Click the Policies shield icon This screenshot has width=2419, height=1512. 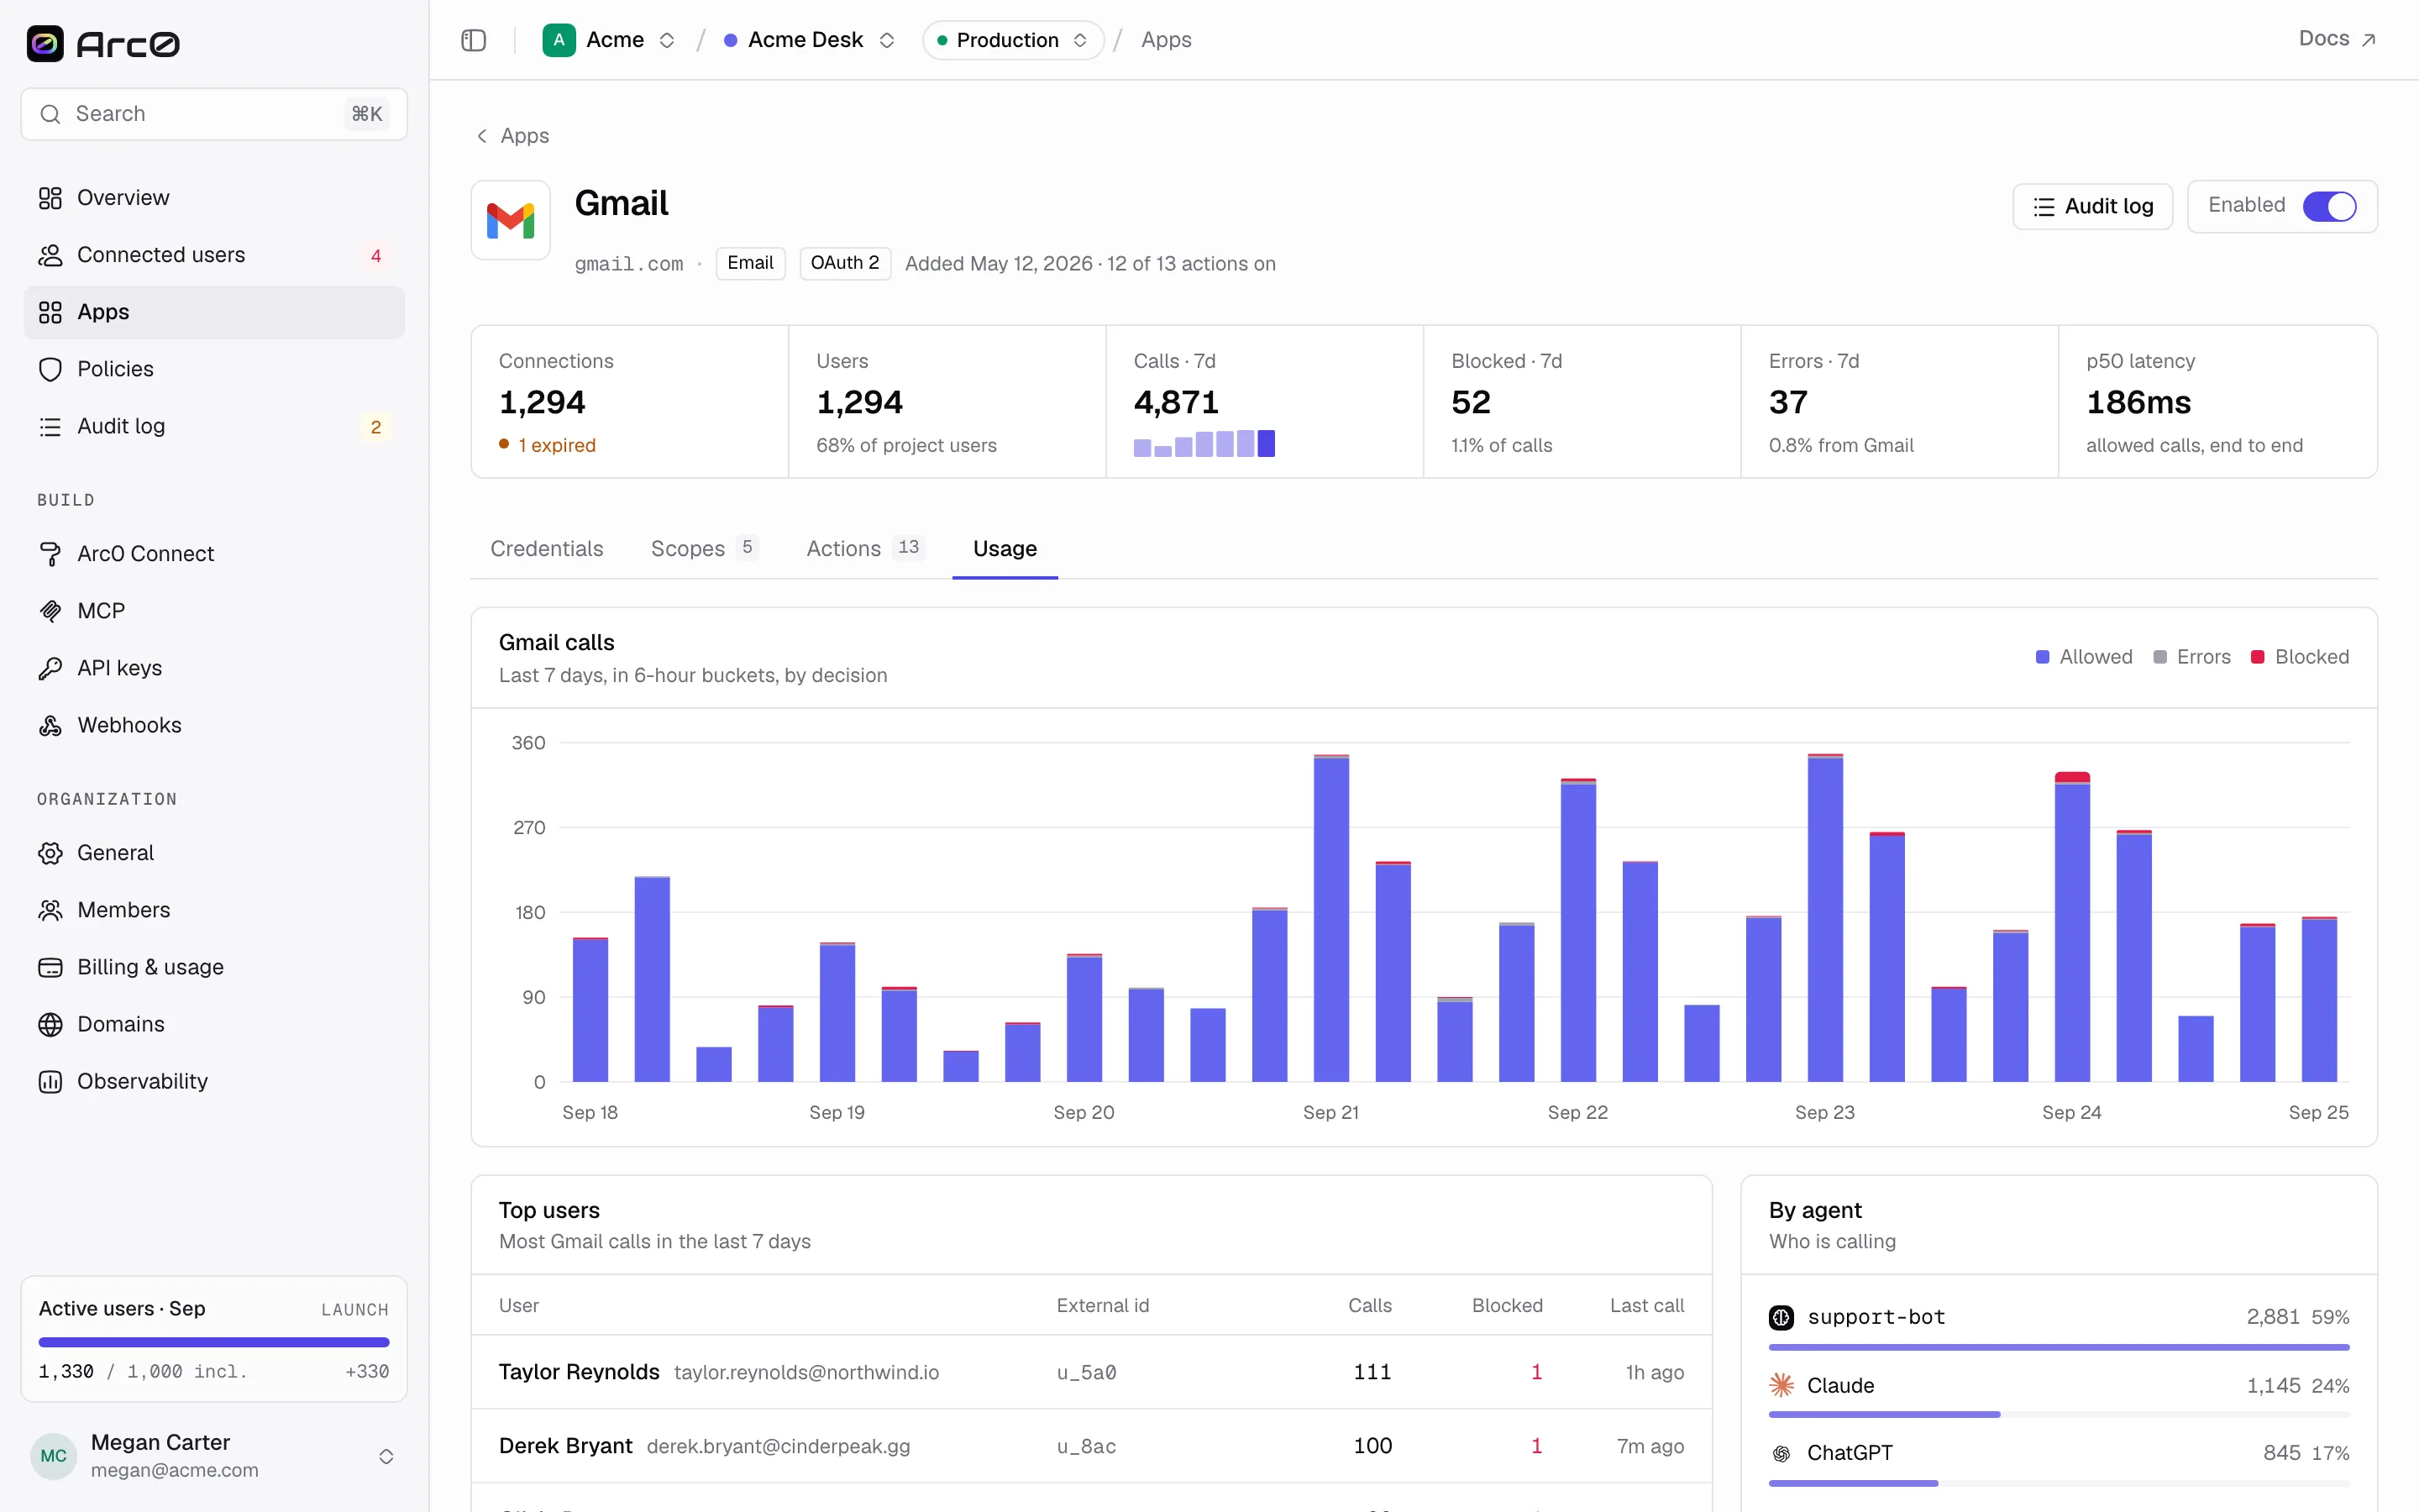[x=50, y=369]
